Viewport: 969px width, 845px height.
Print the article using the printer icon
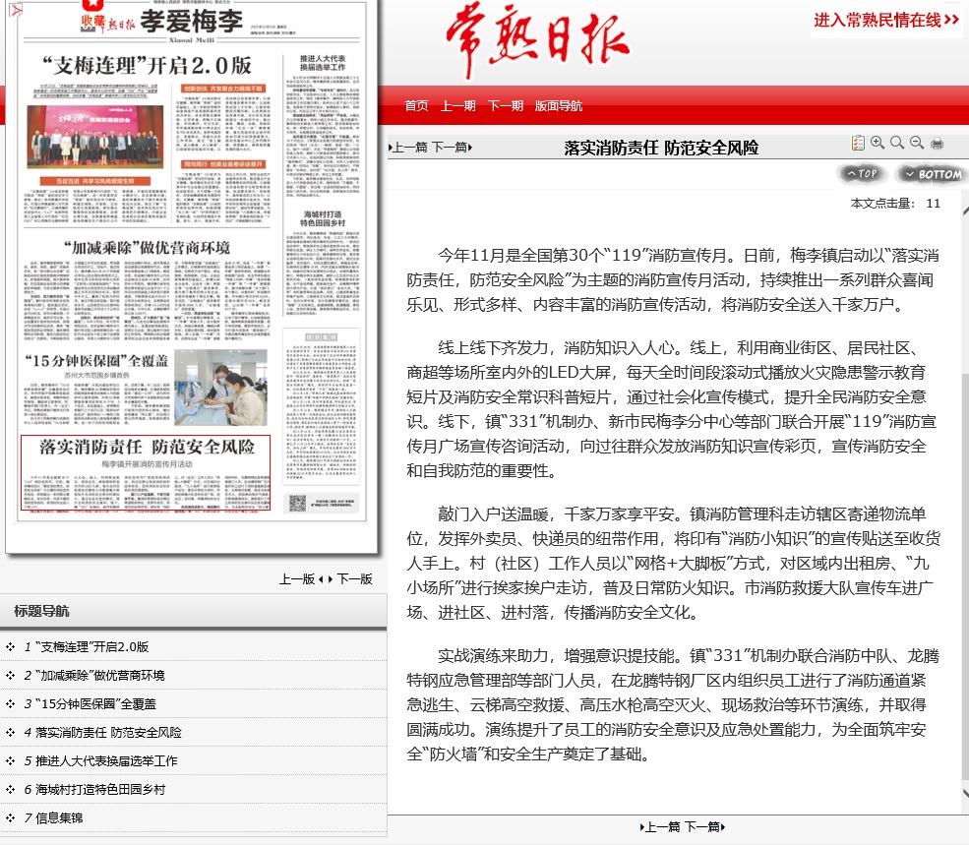coord(937,144)
